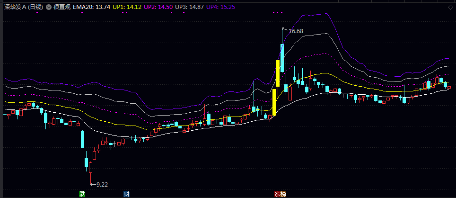Open the dropdown arrow beside 深华发A (日线)
Image resolution: width=456 pixels, height=198 pixels.
[x=49, y=7]
